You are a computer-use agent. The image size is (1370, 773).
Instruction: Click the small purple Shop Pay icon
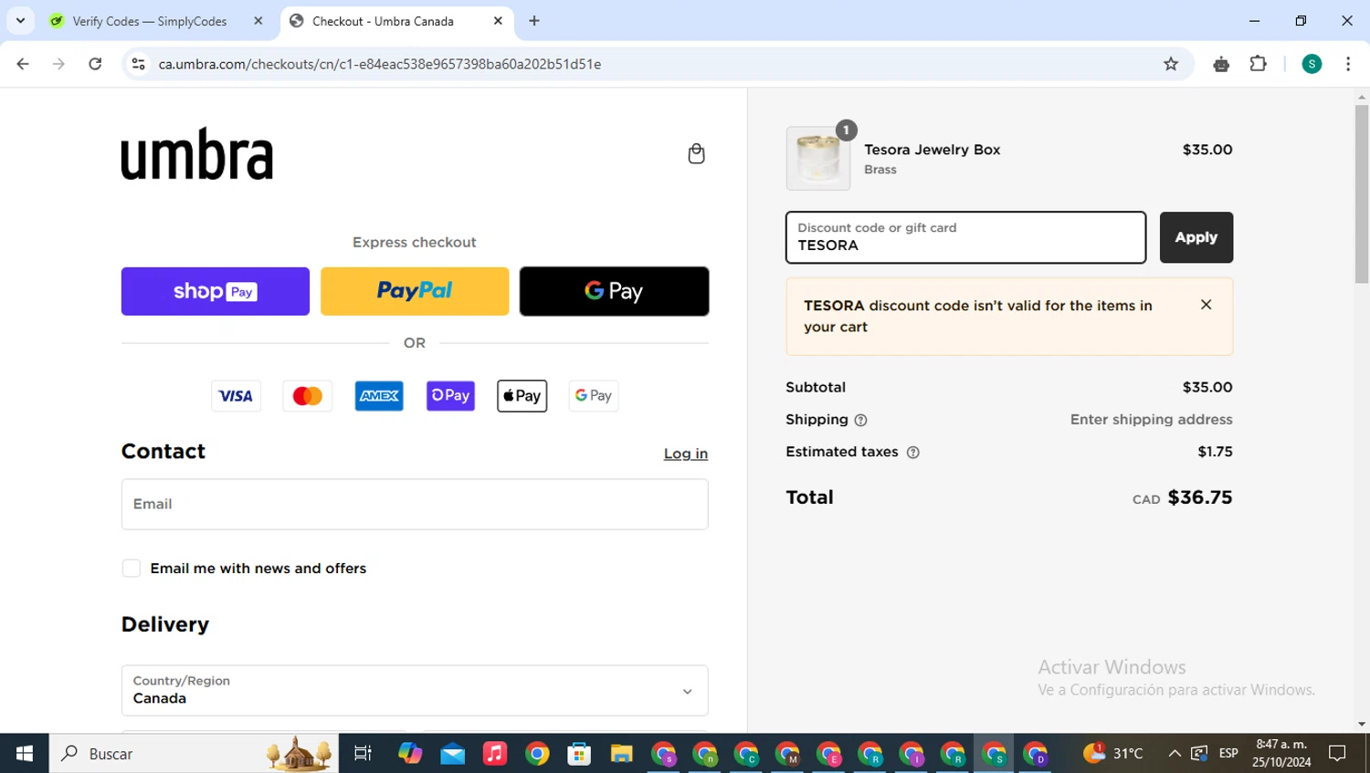(450, 396)
